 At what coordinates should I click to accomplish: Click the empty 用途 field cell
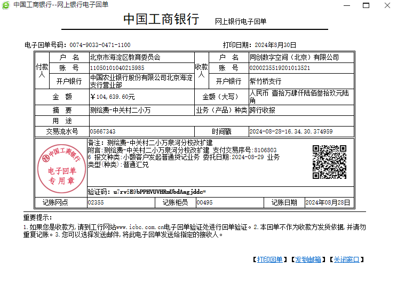(x=221, y=121)
